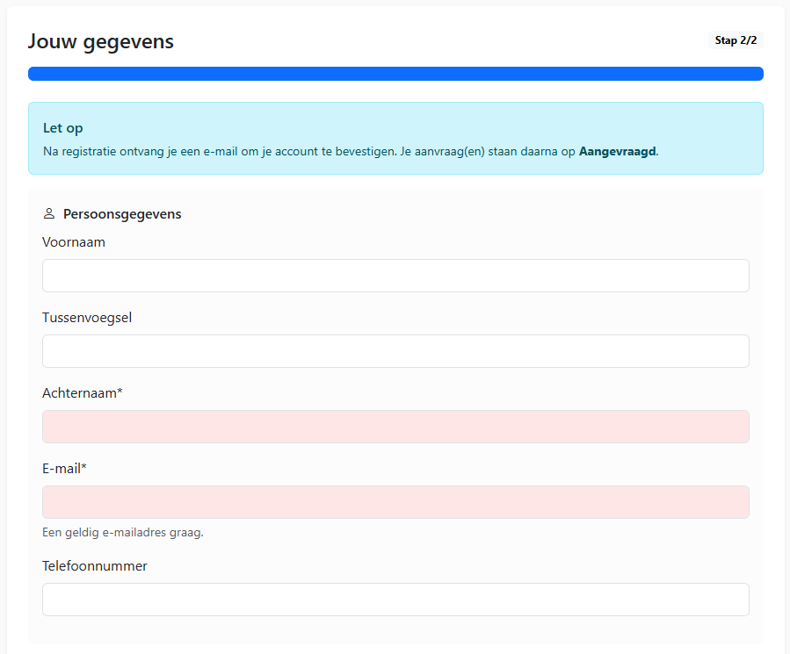Screen dimensions: 790x654
Task: Click into the Tussenvoegsel input box
Action: 395,351
